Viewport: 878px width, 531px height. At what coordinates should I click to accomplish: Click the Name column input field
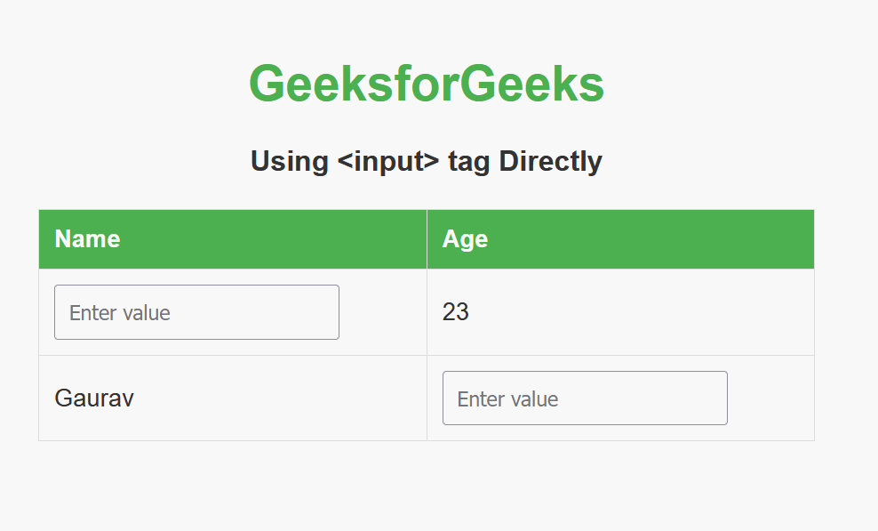(x=196, y=312)
